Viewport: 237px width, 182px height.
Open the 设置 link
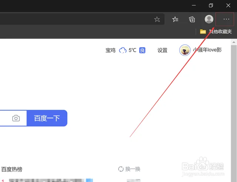[162, 50]
